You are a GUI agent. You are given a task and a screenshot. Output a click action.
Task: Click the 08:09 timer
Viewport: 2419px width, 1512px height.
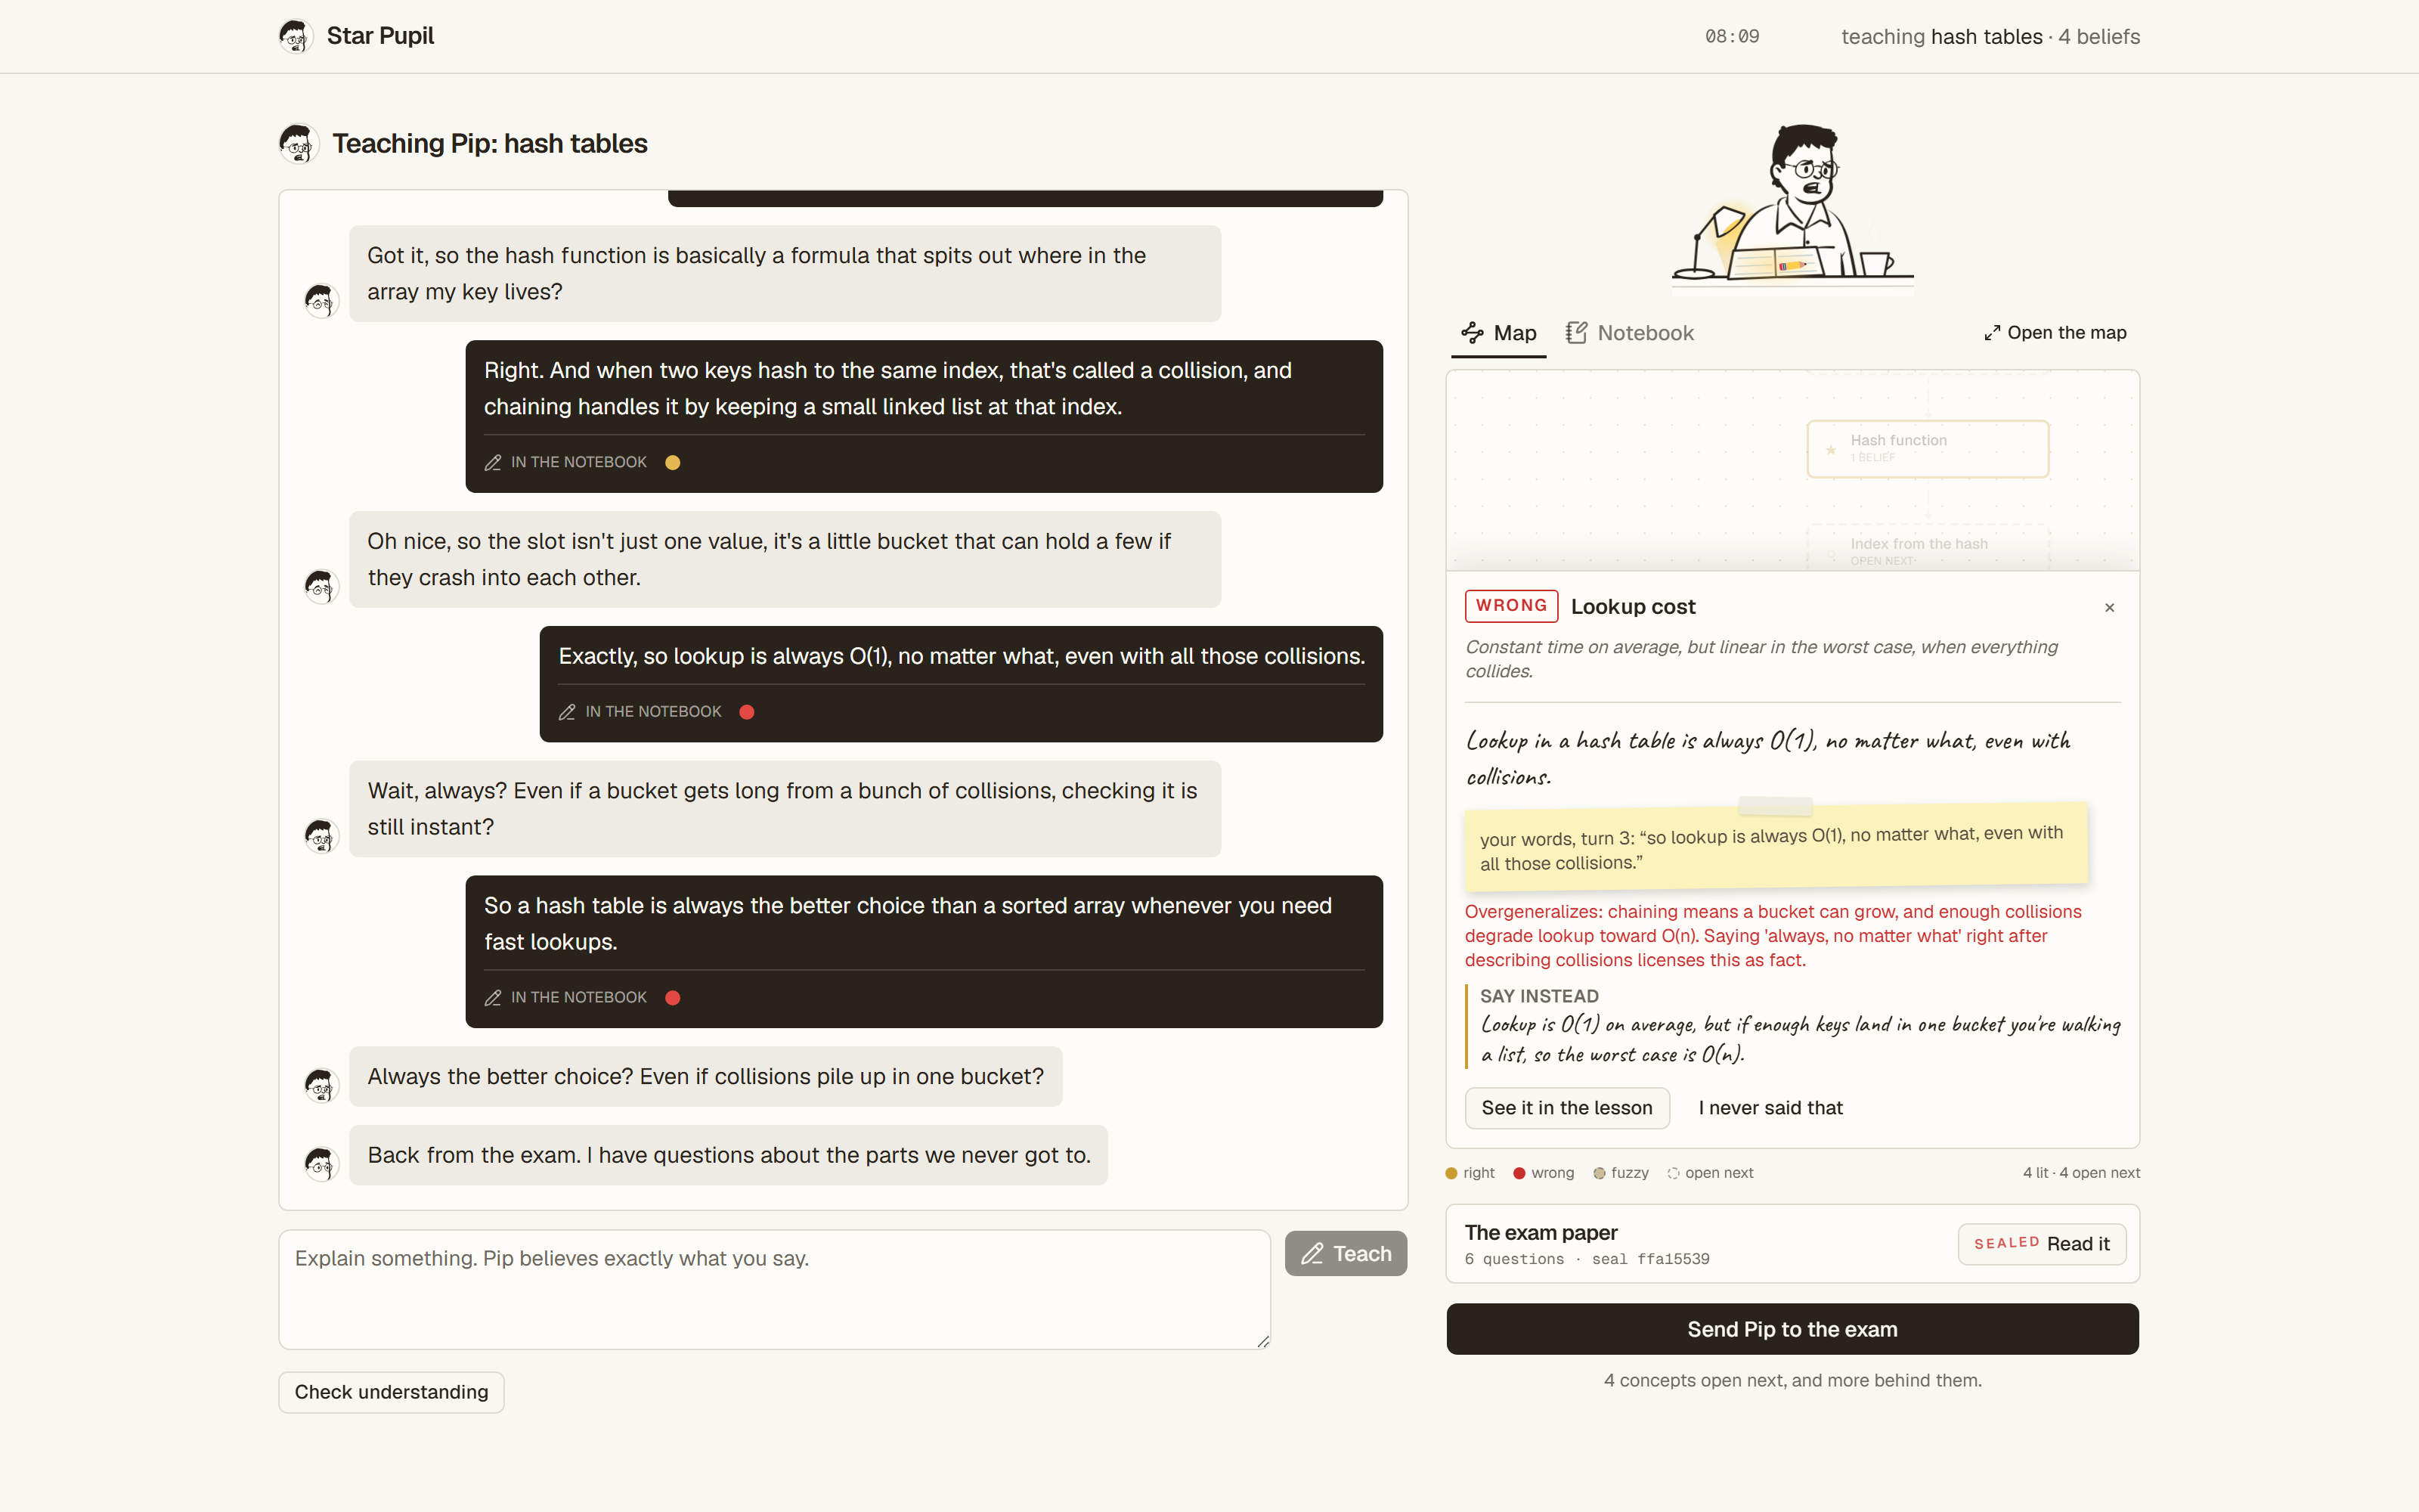click(1731, 37)
